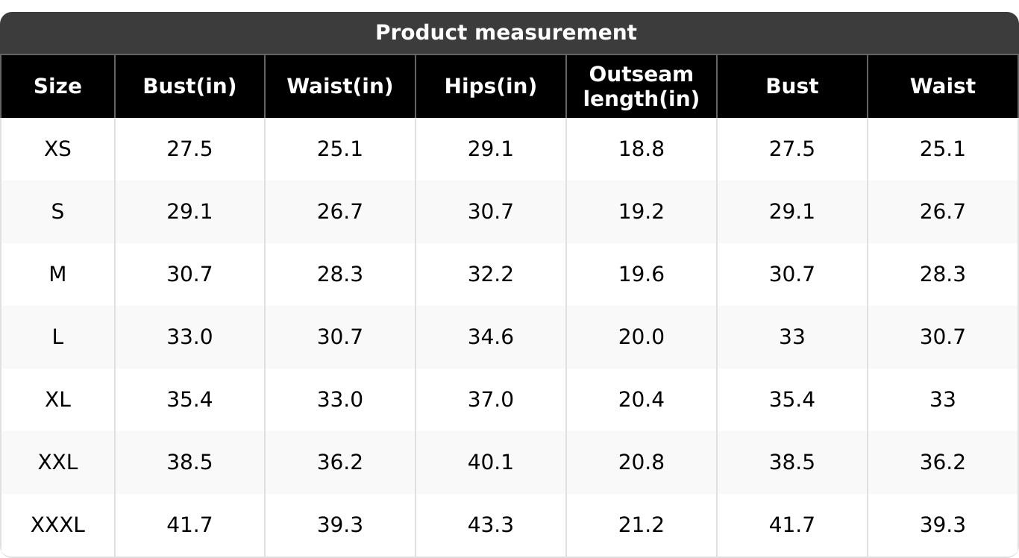Click outseam value 18.8 for XS
1019x558 pixels.
click(642, 149)
